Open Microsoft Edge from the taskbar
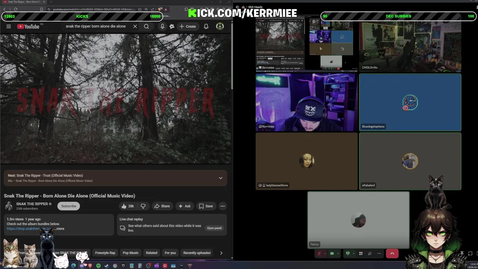 (74, 266)
